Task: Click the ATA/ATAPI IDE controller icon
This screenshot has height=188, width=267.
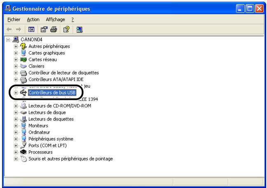Action: 23,80
